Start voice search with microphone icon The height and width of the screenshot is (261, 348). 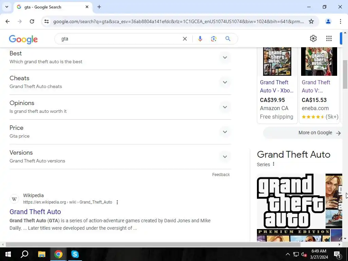pos(200,39)
